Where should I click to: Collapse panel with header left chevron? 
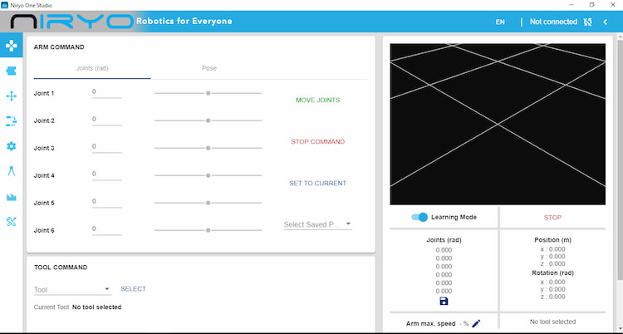click(605, 22)
